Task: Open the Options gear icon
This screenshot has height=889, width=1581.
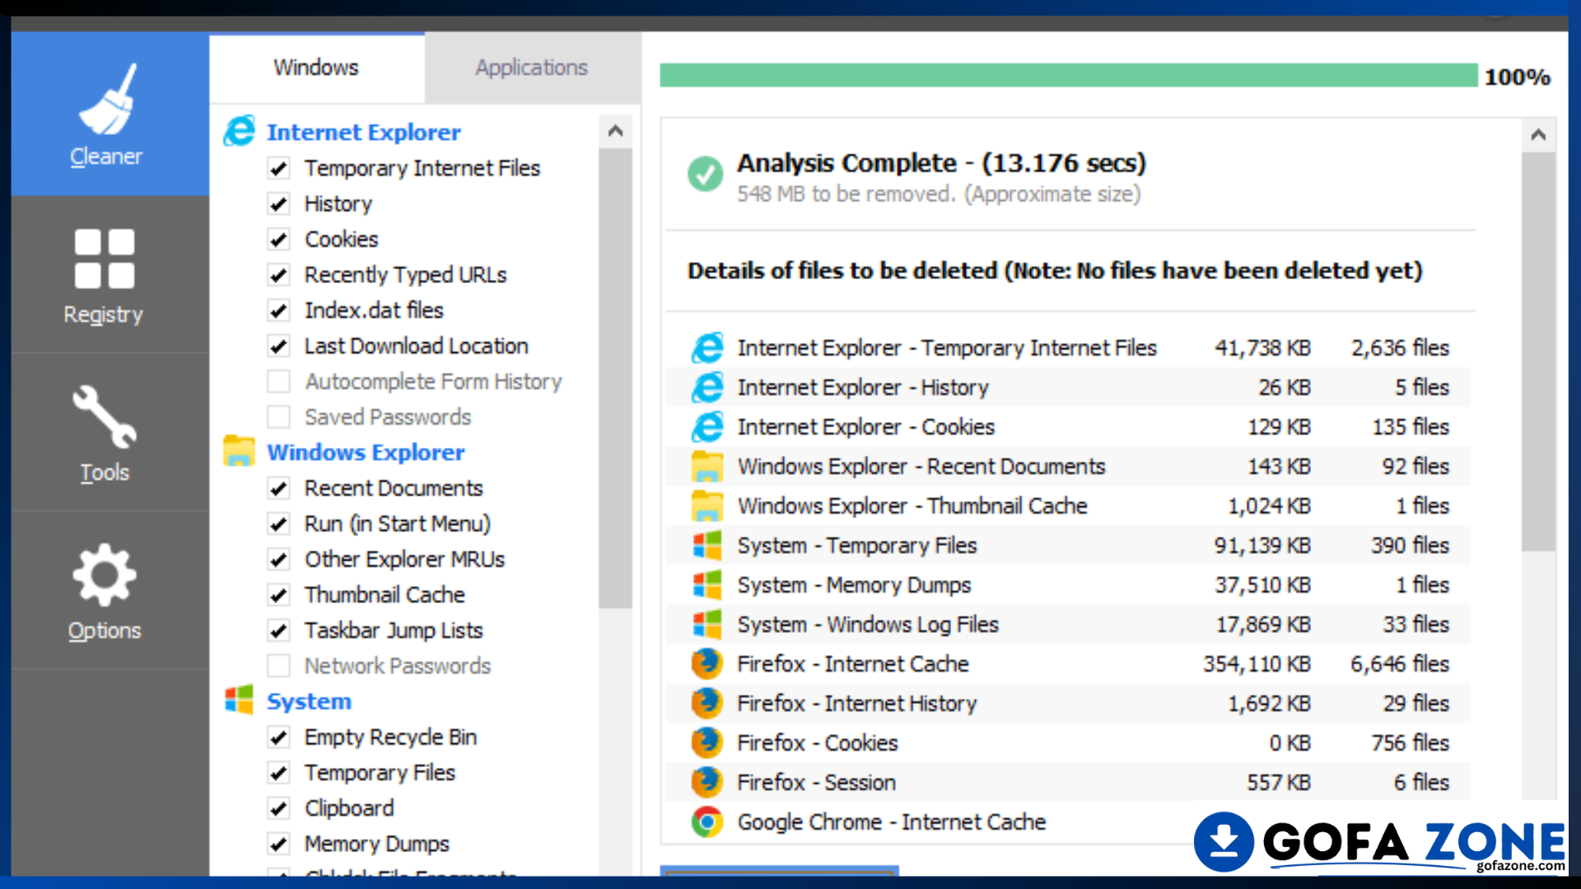Action: [105, 574]
